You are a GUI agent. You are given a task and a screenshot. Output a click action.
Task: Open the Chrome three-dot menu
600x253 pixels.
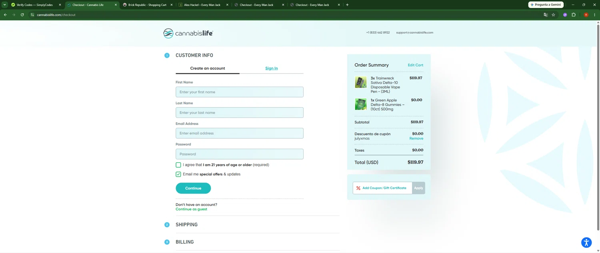click(x=594, y=15)
